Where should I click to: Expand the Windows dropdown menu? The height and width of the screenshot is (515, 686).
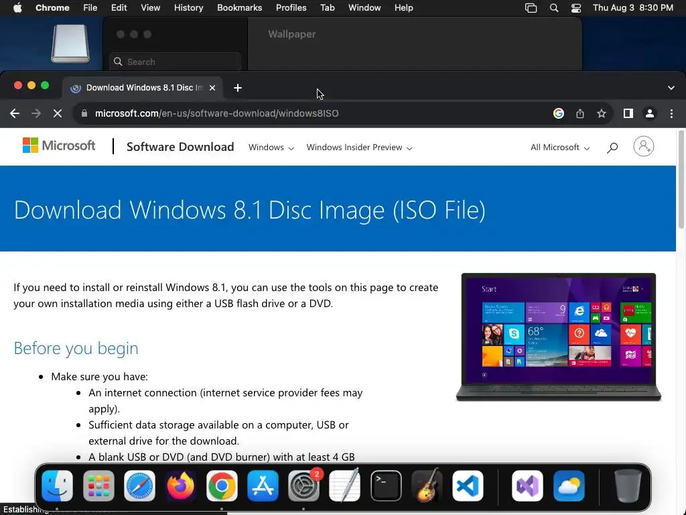(x=271, y=148)
